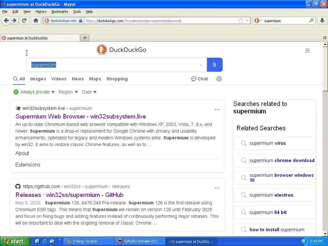
Task: Open more options for win32subsystem.live result
Action: tap(217, 110)
